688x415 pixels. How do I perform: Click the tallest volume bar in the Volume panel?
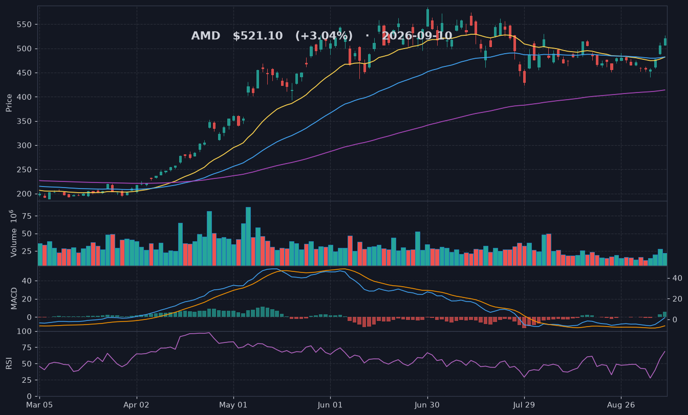[x=248, y=236]
